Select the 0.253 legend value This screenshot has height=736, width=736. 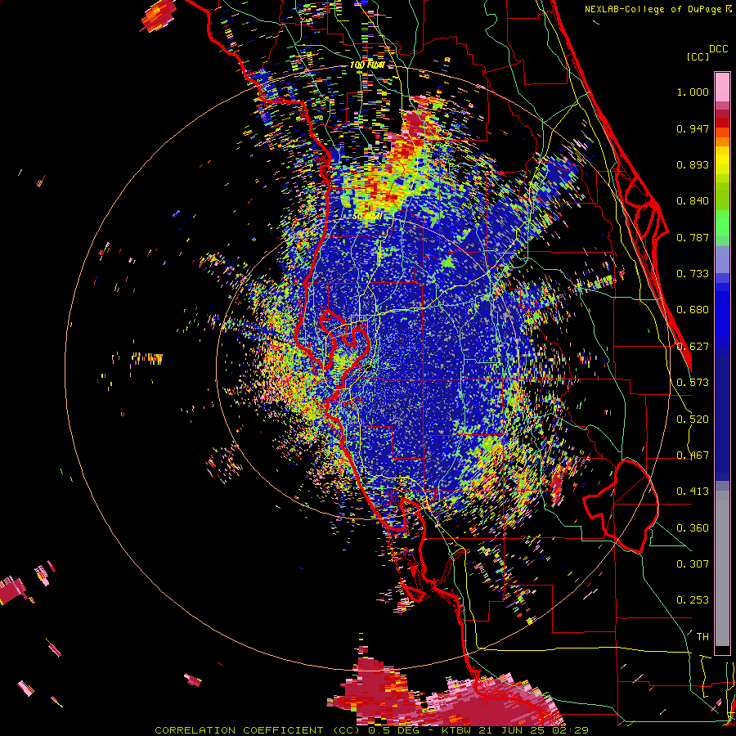click(x=693, y=600)
